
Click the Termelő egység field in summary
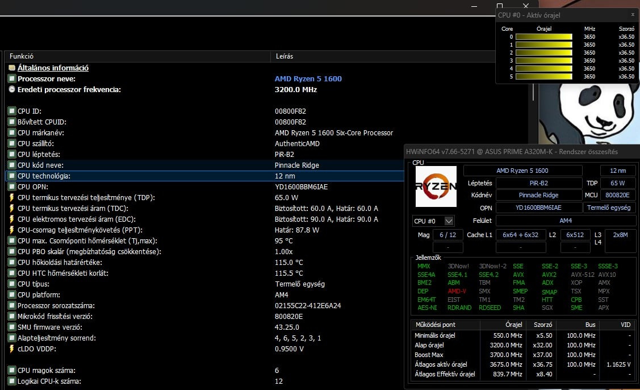[609, 208]
